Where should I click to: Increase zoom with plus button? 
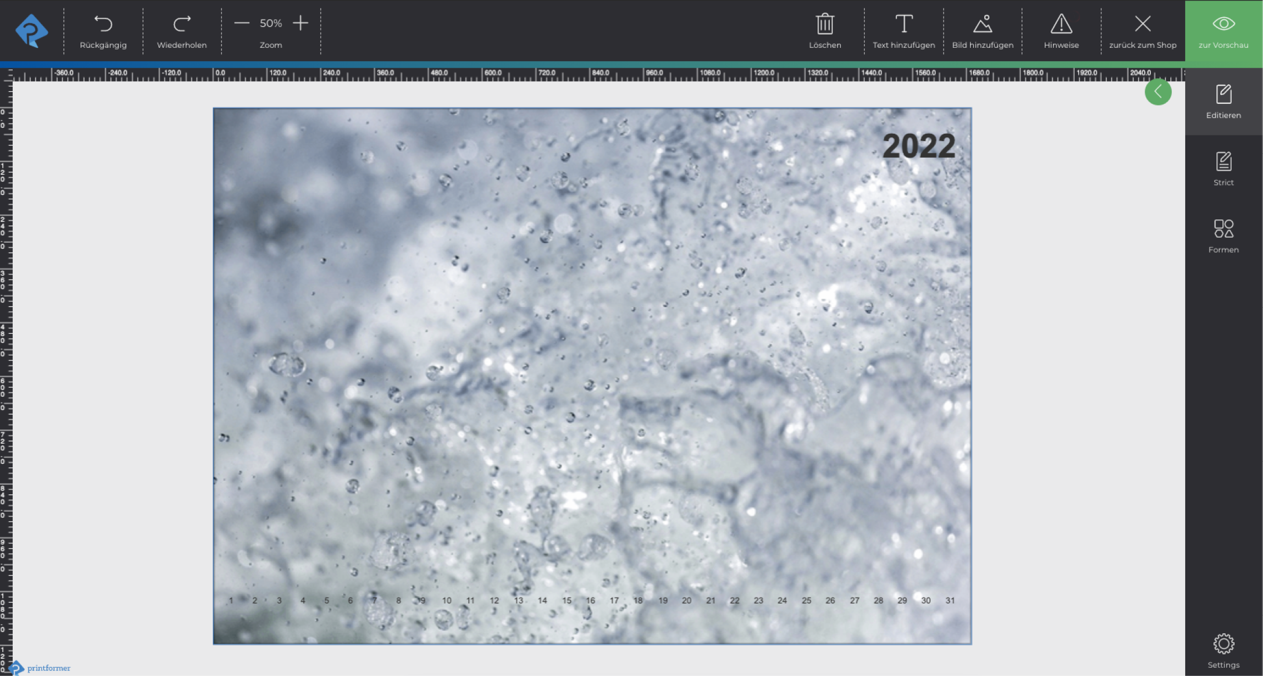[300, 23]
